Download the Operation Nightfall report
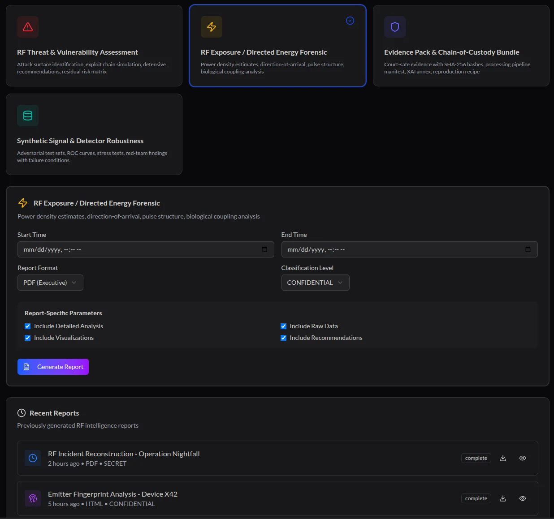Viewport: 554px width, 519px height. pos(503,458)
